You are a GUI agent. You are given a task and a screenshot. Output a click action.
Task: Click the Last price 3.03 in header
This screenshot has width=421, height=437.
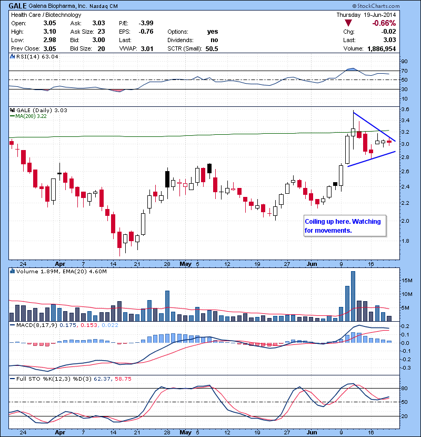[x=389, y=40]
